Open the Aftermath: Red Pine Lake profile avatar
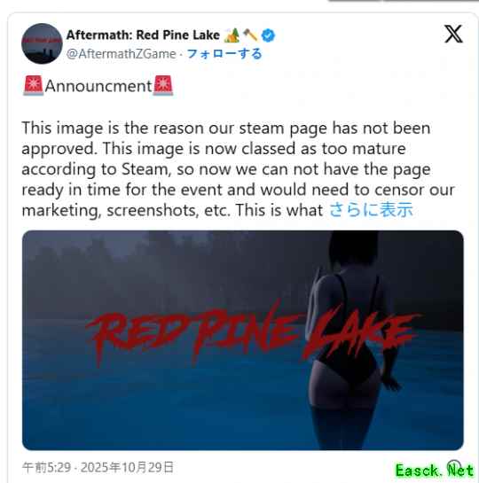479x483 pixels. tap(42, 43)
